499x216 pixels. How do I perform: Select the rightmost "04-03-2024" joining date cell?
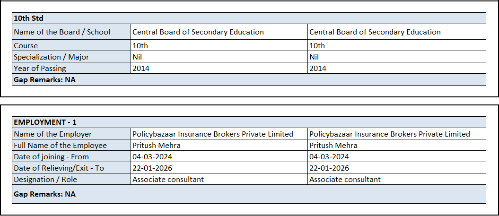tap(329, 157)
